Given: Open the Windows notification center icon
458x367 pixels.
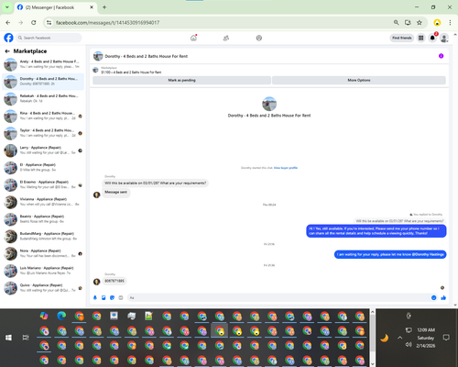Looking at the screenshot, I should click(446, 338).
